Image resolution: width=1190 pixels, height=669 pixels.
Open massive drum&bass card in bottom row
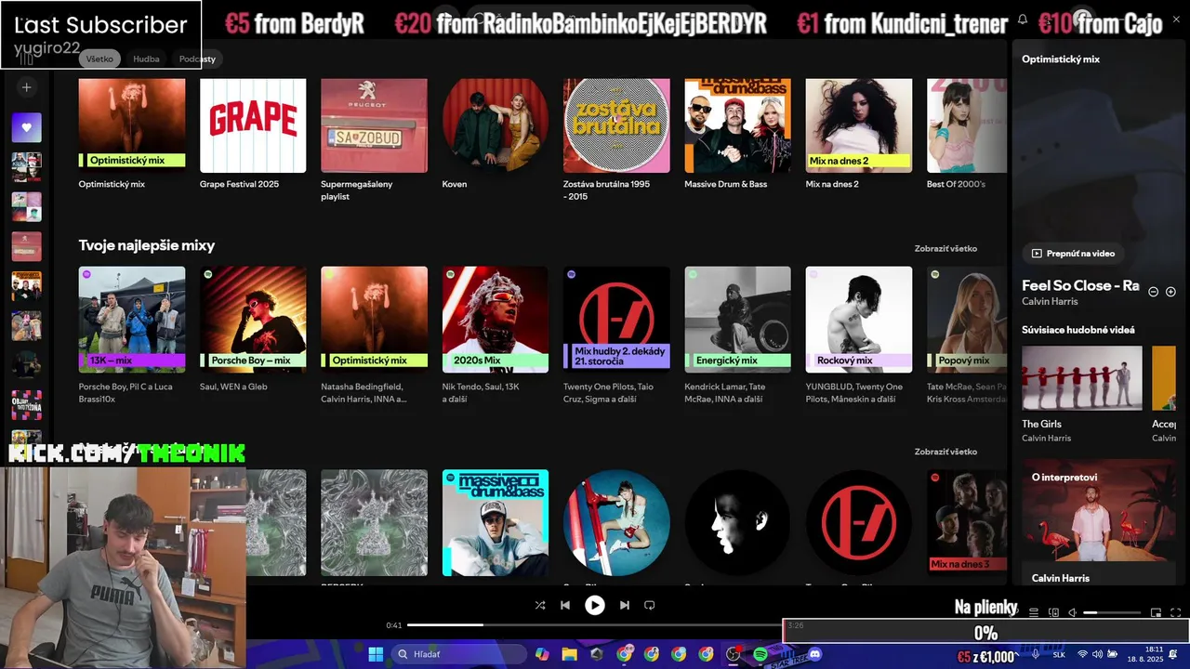(x=496, y=523)
